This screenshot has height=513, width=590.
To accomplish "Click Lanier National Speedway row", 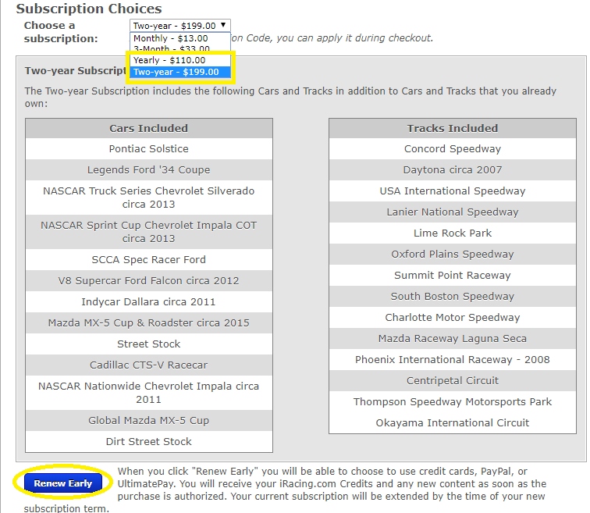I will [453, 212].
